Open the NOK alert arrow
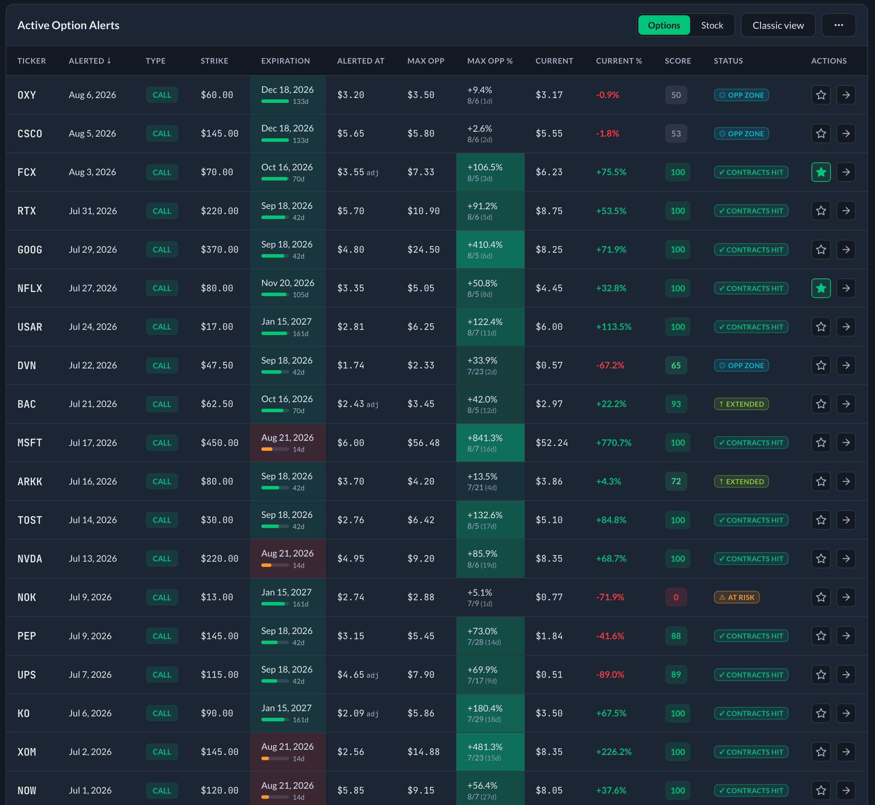 pyautogui.click(x=845, y=597)
